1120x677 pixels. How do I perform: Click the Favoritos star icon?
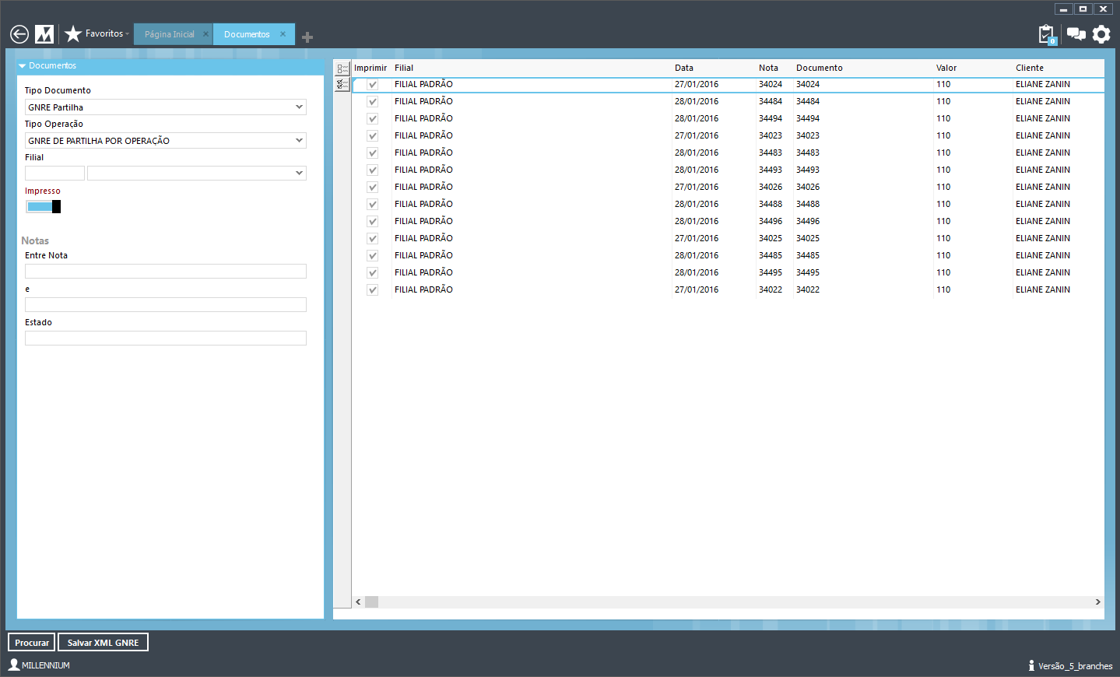73,34
